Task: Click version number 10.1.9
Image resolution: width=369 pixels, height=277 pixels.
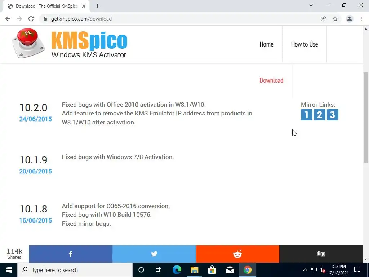Action: click(x=33, y=160)
